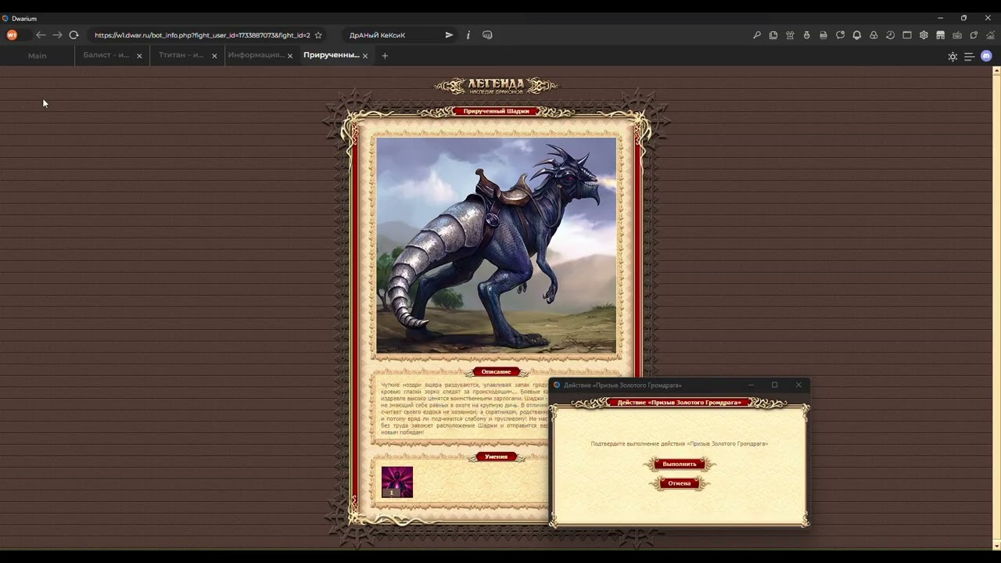Viewport: 1001px width, 563px height.
Task: Click the 'Отмена' button in the dialog
Action: pyautogui.click(x=679, y=483)
